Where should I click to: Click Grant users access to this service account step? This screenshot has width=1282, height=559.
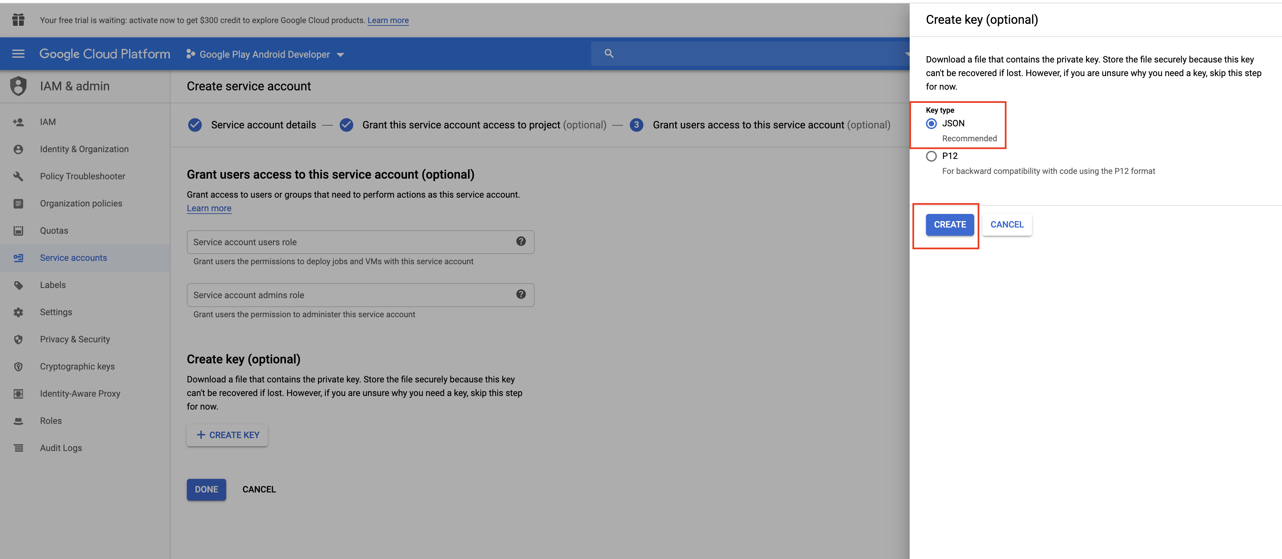pyautogui.click(x=771, y=125)
